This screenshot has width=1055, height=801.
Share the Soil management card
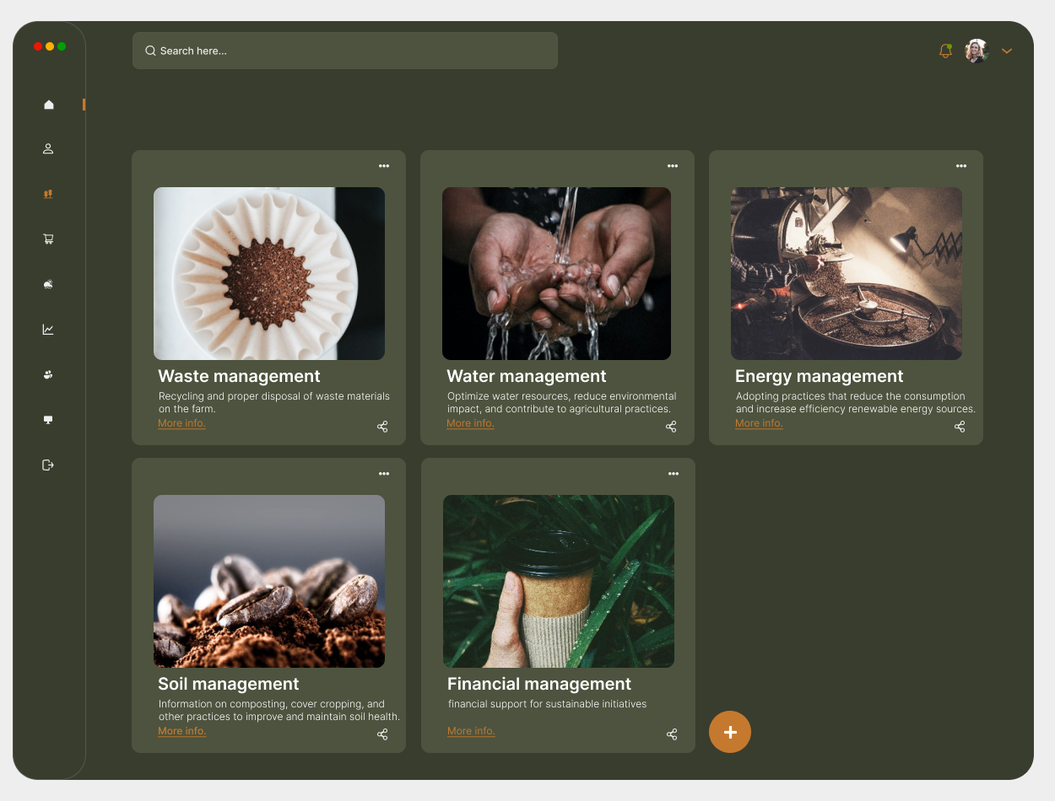[382, 734]
